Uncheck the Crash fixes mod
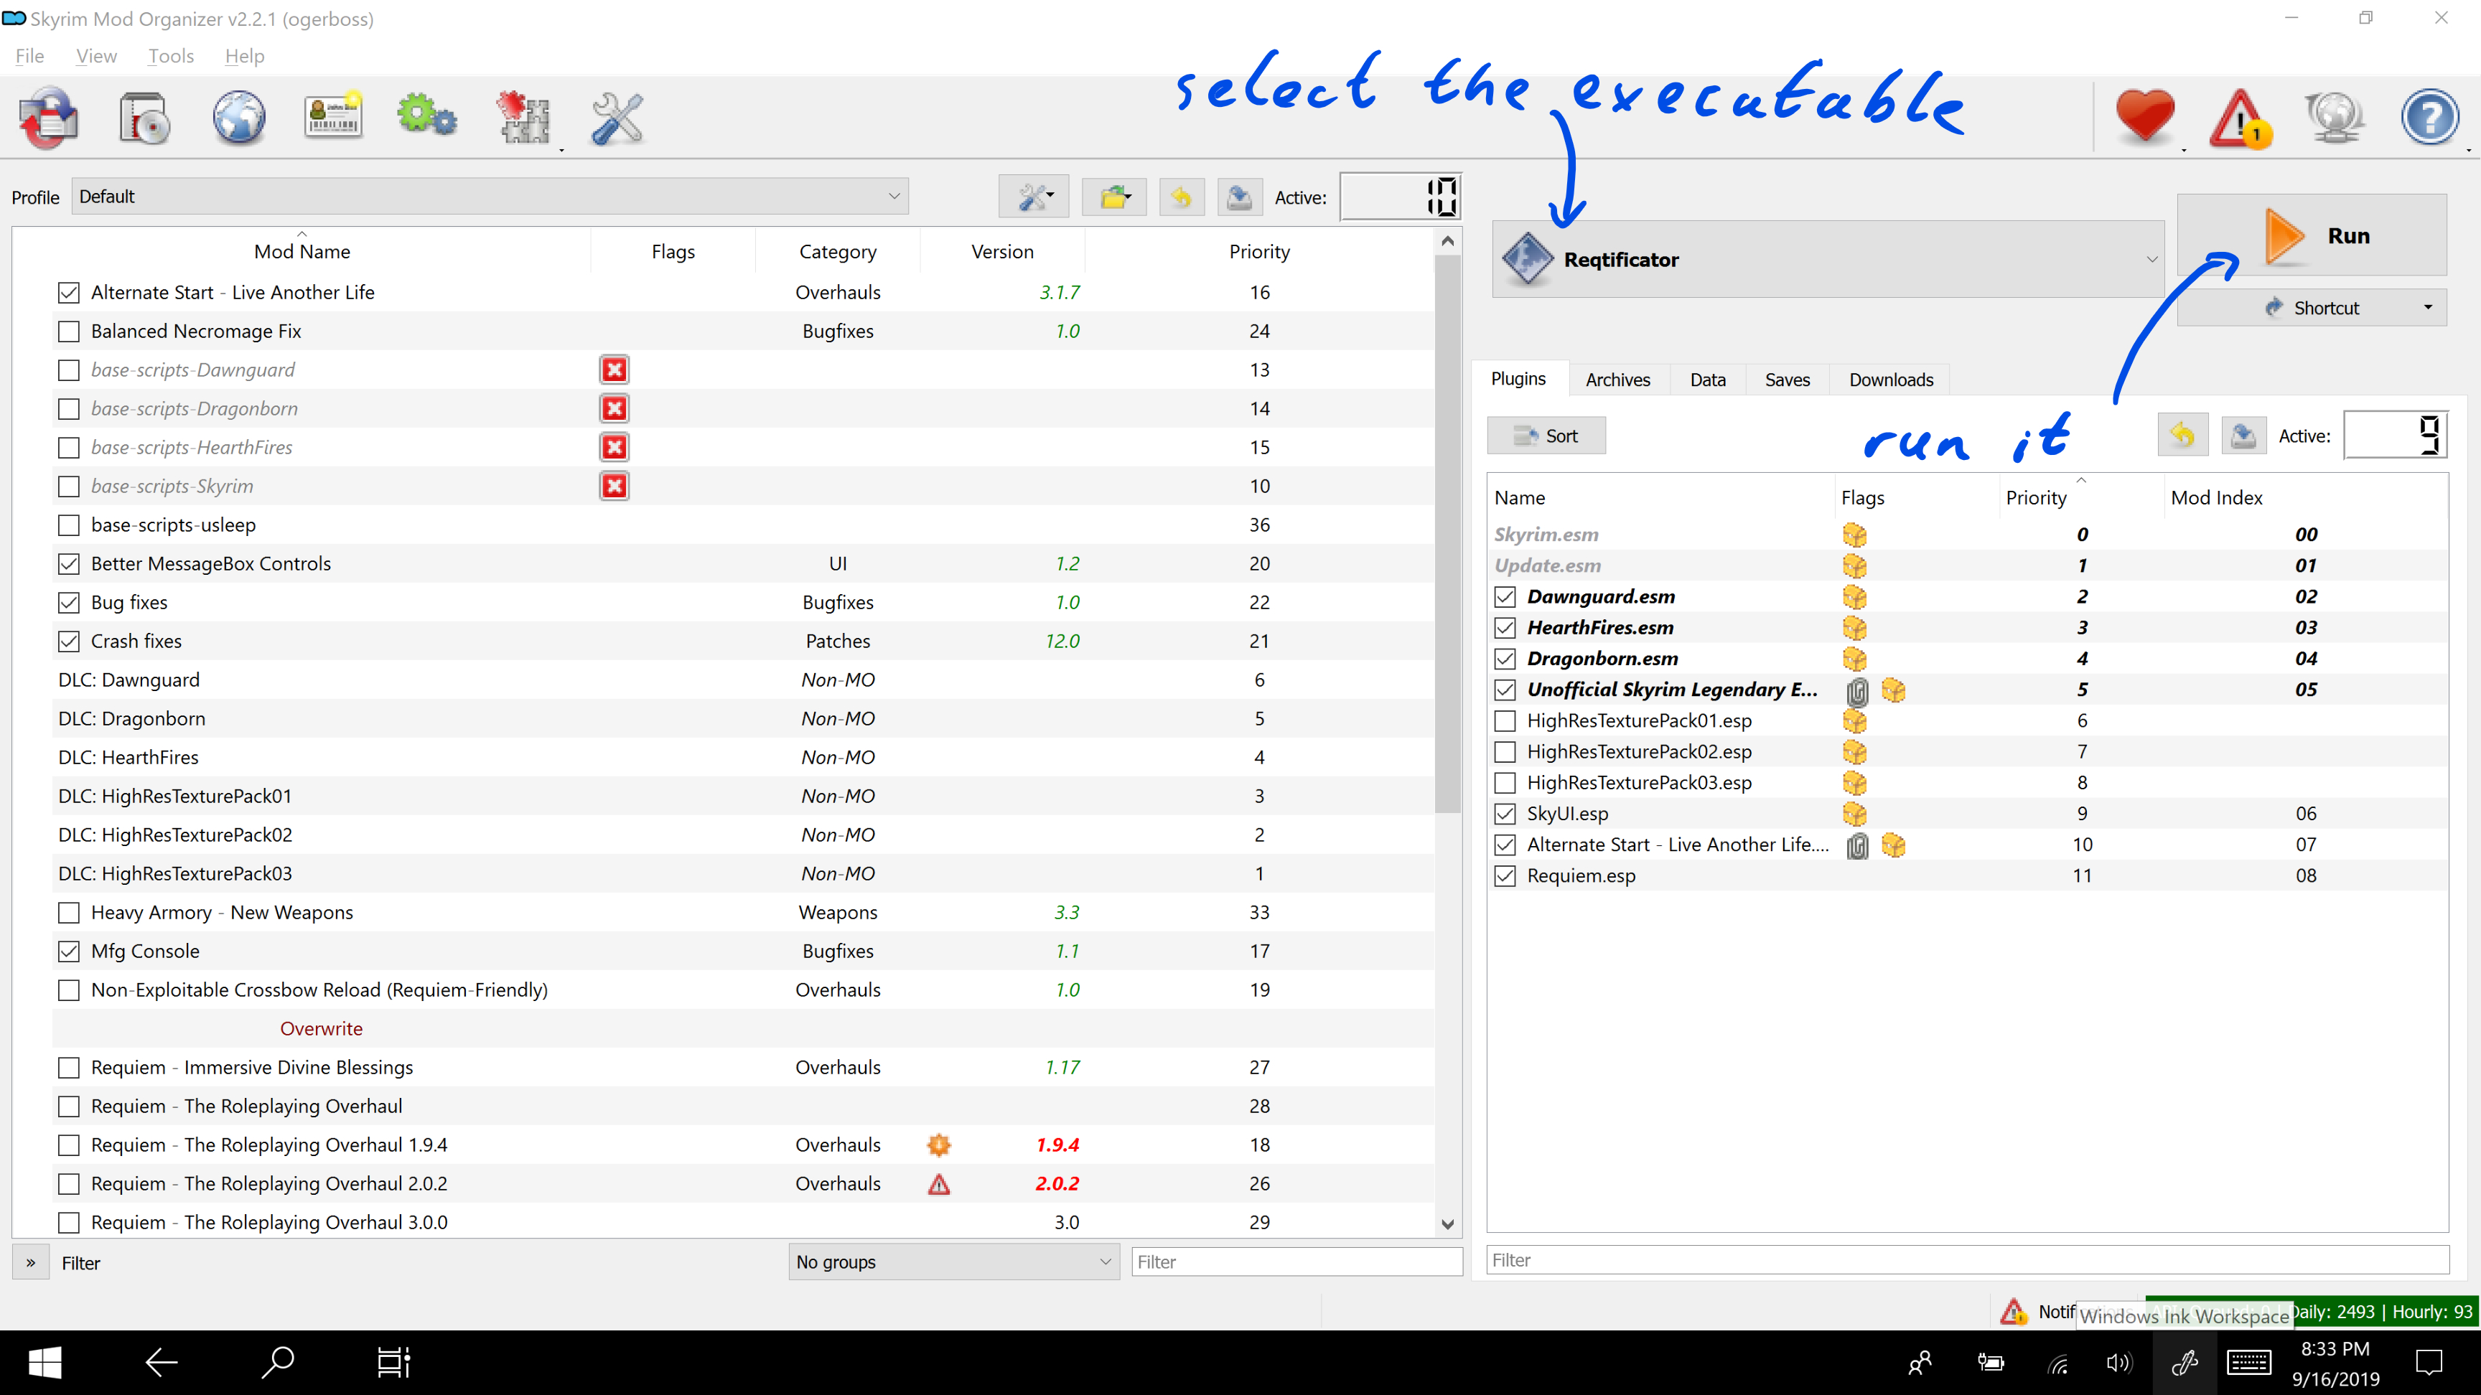This screenshot has height=1395, width=2481. click(68, 642)
